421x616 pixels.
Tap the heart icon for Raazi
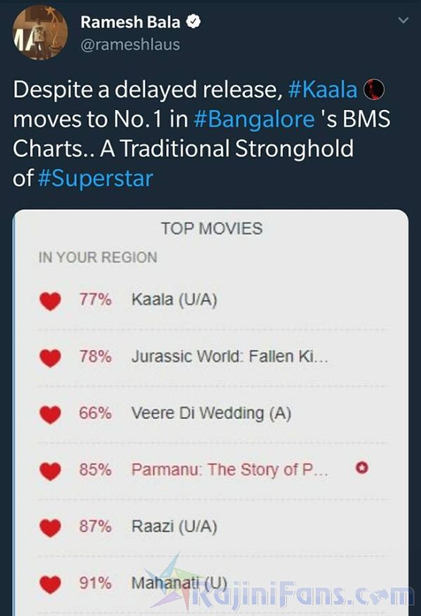pos(50,528)
